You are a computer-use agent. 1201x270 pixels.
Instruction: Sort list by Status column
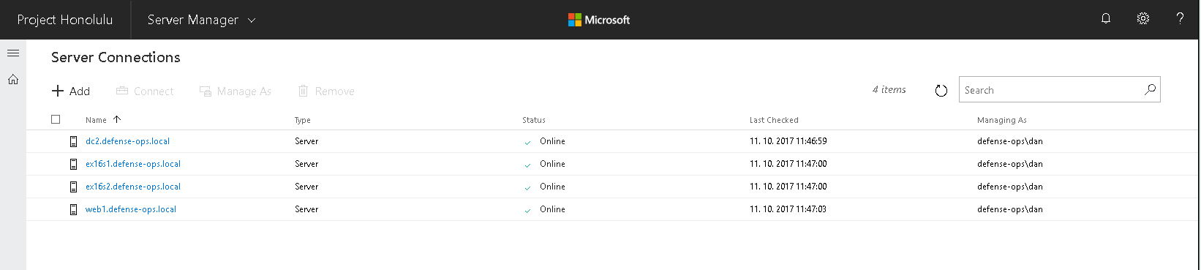click(x=534, y=120)
